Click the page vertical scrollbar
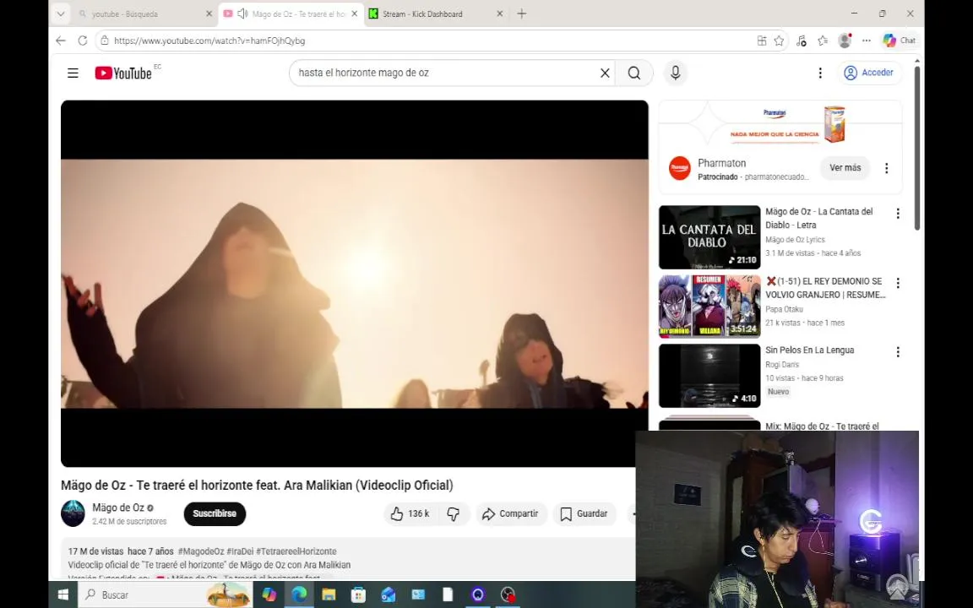The height and width of the screenshot is (608, 973). [916, 149]
